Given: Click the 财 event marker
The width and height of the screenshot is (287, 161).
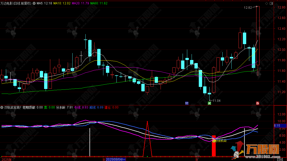Looking at the screenshot, I should click(187, 103).
